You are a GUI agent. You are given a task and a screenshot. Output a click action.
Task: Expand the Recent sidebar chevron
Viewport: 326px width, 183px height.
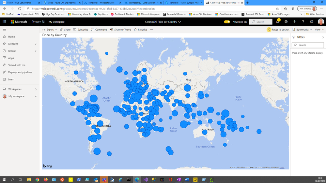36,51
